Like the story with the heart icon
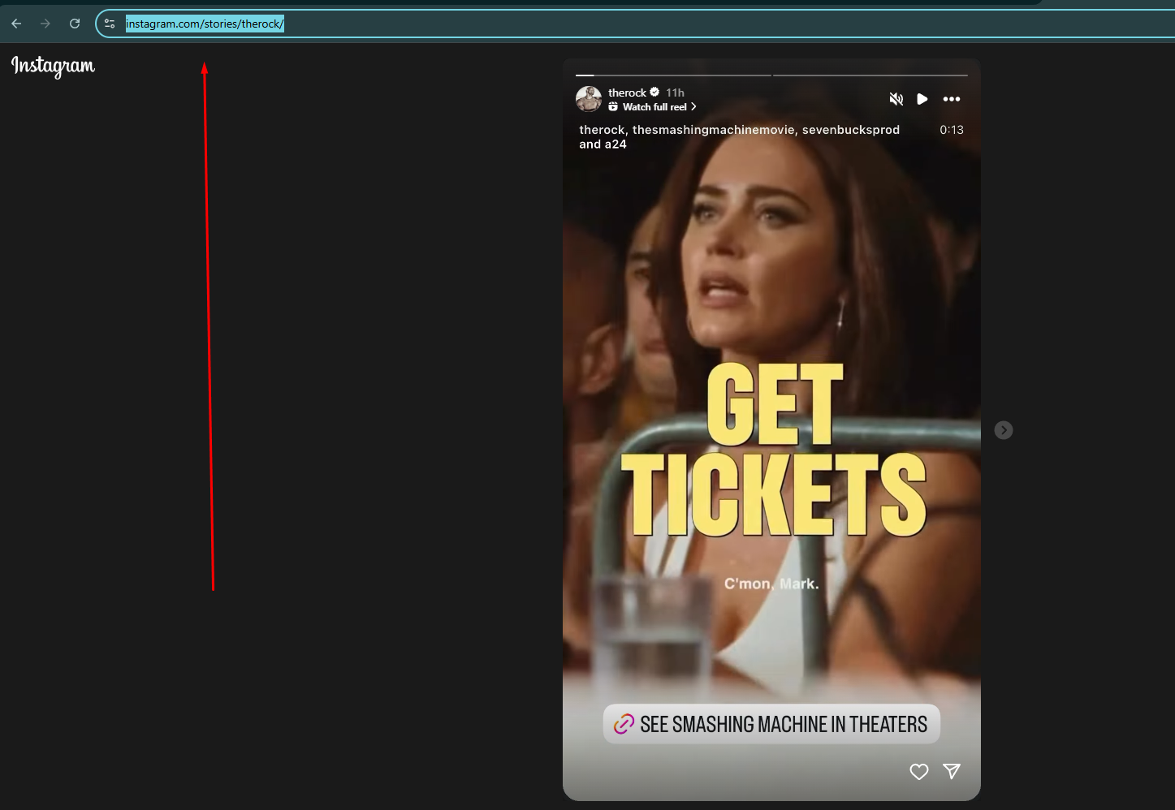The image size is (1175, 810). click(x=918, y=772)
